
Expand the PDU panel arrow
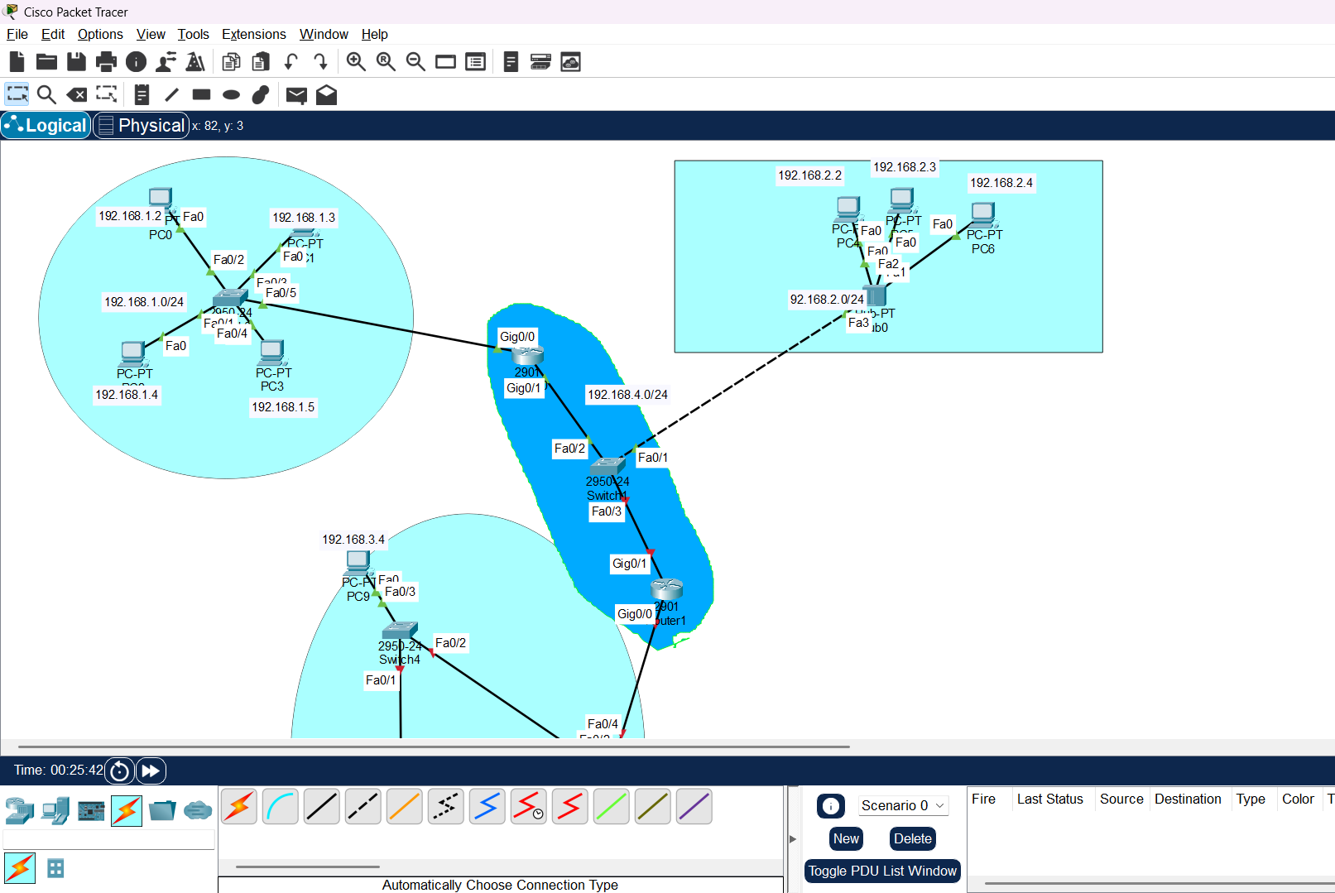click(793, 839)
